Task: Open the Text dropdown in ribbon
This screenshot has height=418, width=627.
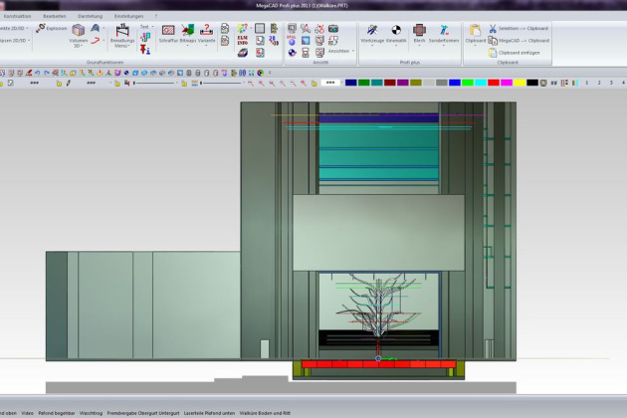Action: tap(145, 27)
